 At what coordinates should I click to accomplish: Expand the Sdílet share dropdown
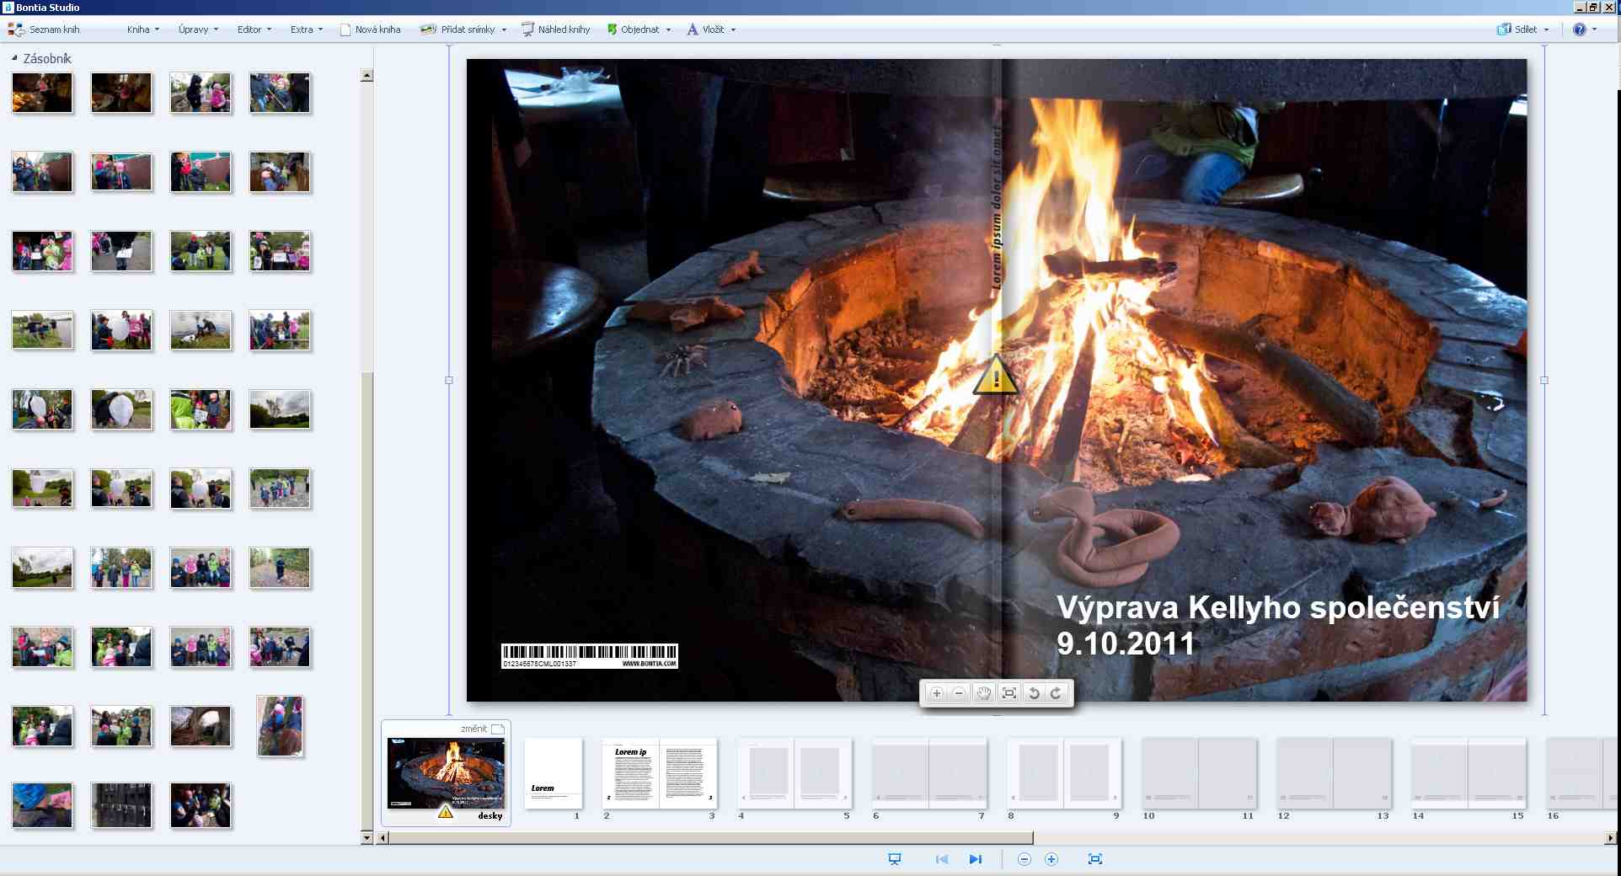tap(1523, 29)
